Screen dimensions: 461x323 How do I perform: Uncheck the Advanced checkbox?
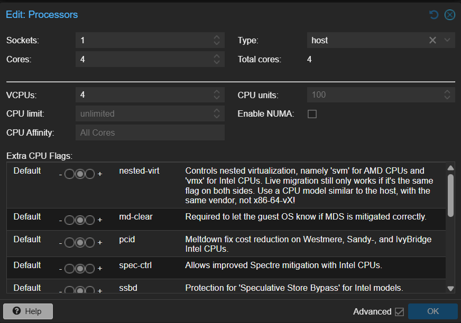399,312
